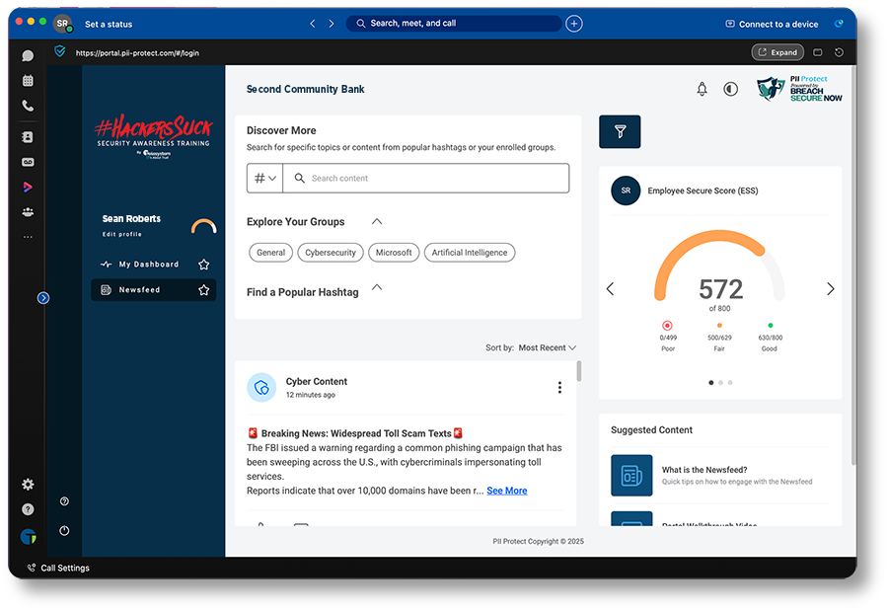Click the Webex status icon top right
888x611 pixels.
pos(839,24)
